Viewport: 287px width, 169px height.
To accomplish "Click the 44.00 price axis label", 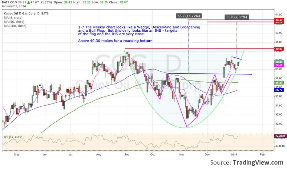I will tap(279, 15).
